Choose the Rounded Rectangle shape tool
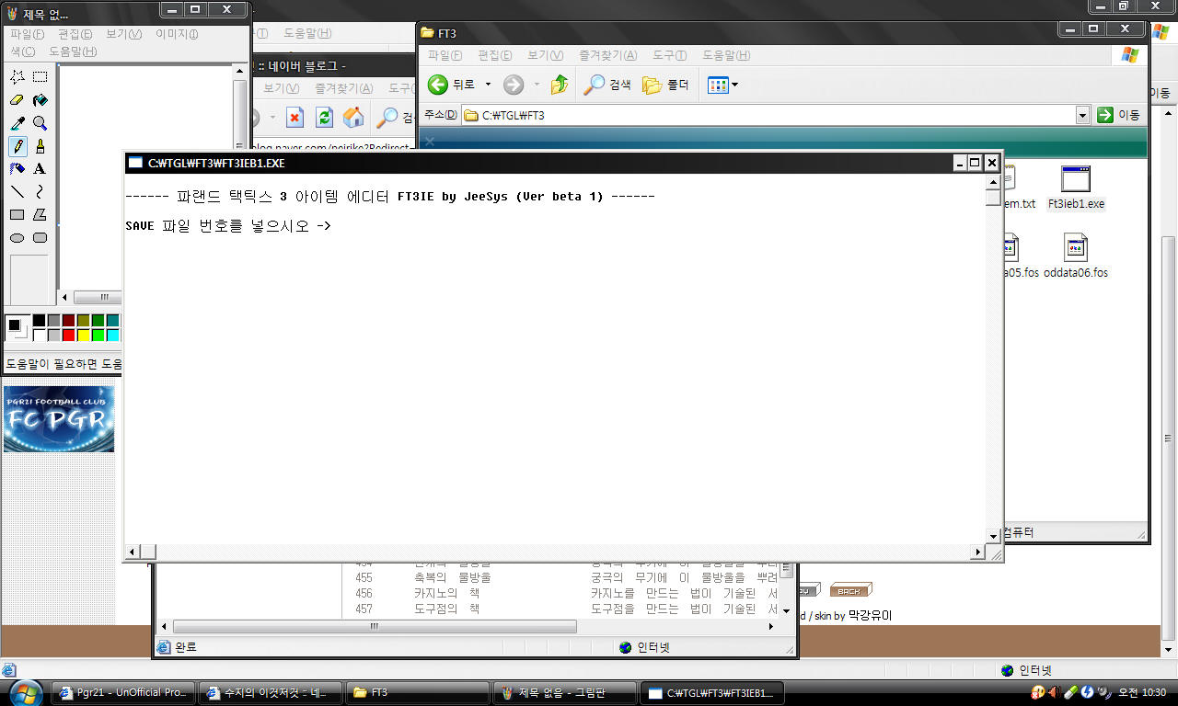Screen dimensions: 1178x706 (40, 238)
